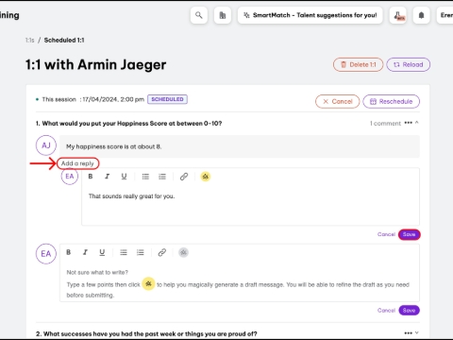This screenshot has height=340, width=453.
Task: Cancel the reply
Action: click(386, 234)
